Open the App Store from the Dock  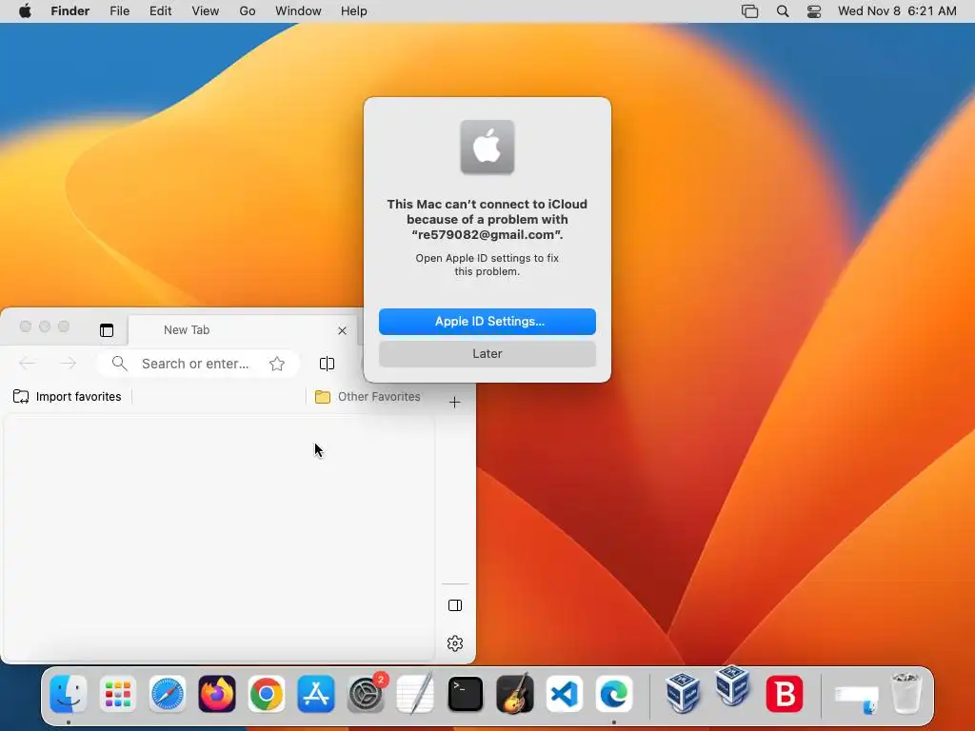[316, 694]
